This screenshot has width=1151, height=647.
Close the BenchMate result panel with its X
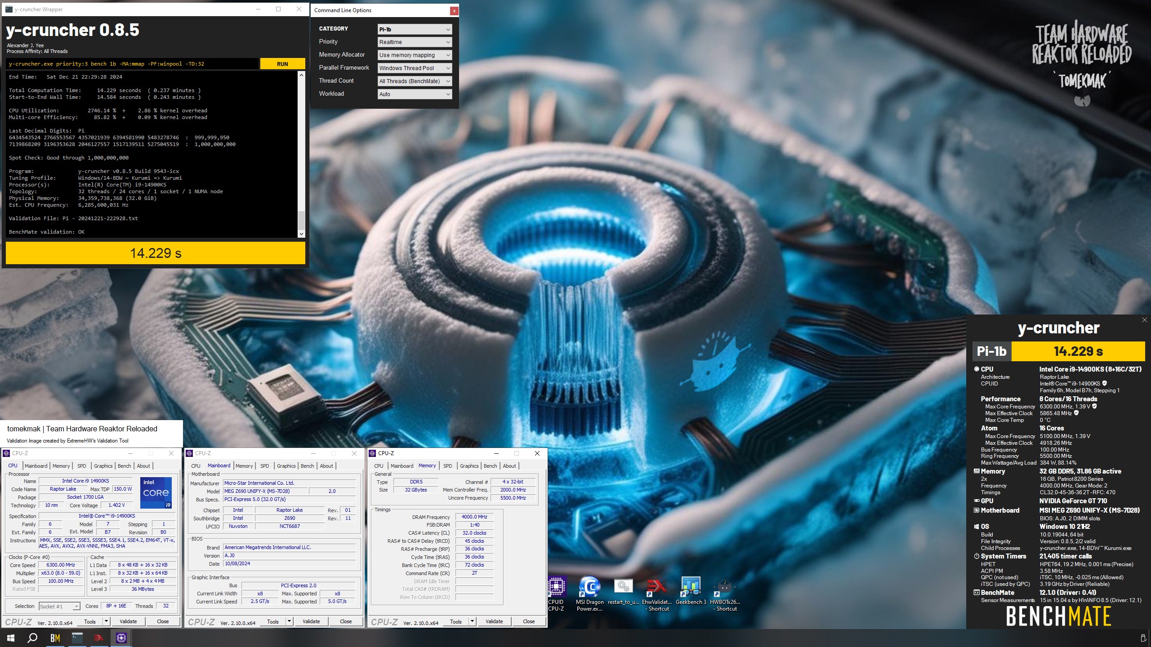1144,320
